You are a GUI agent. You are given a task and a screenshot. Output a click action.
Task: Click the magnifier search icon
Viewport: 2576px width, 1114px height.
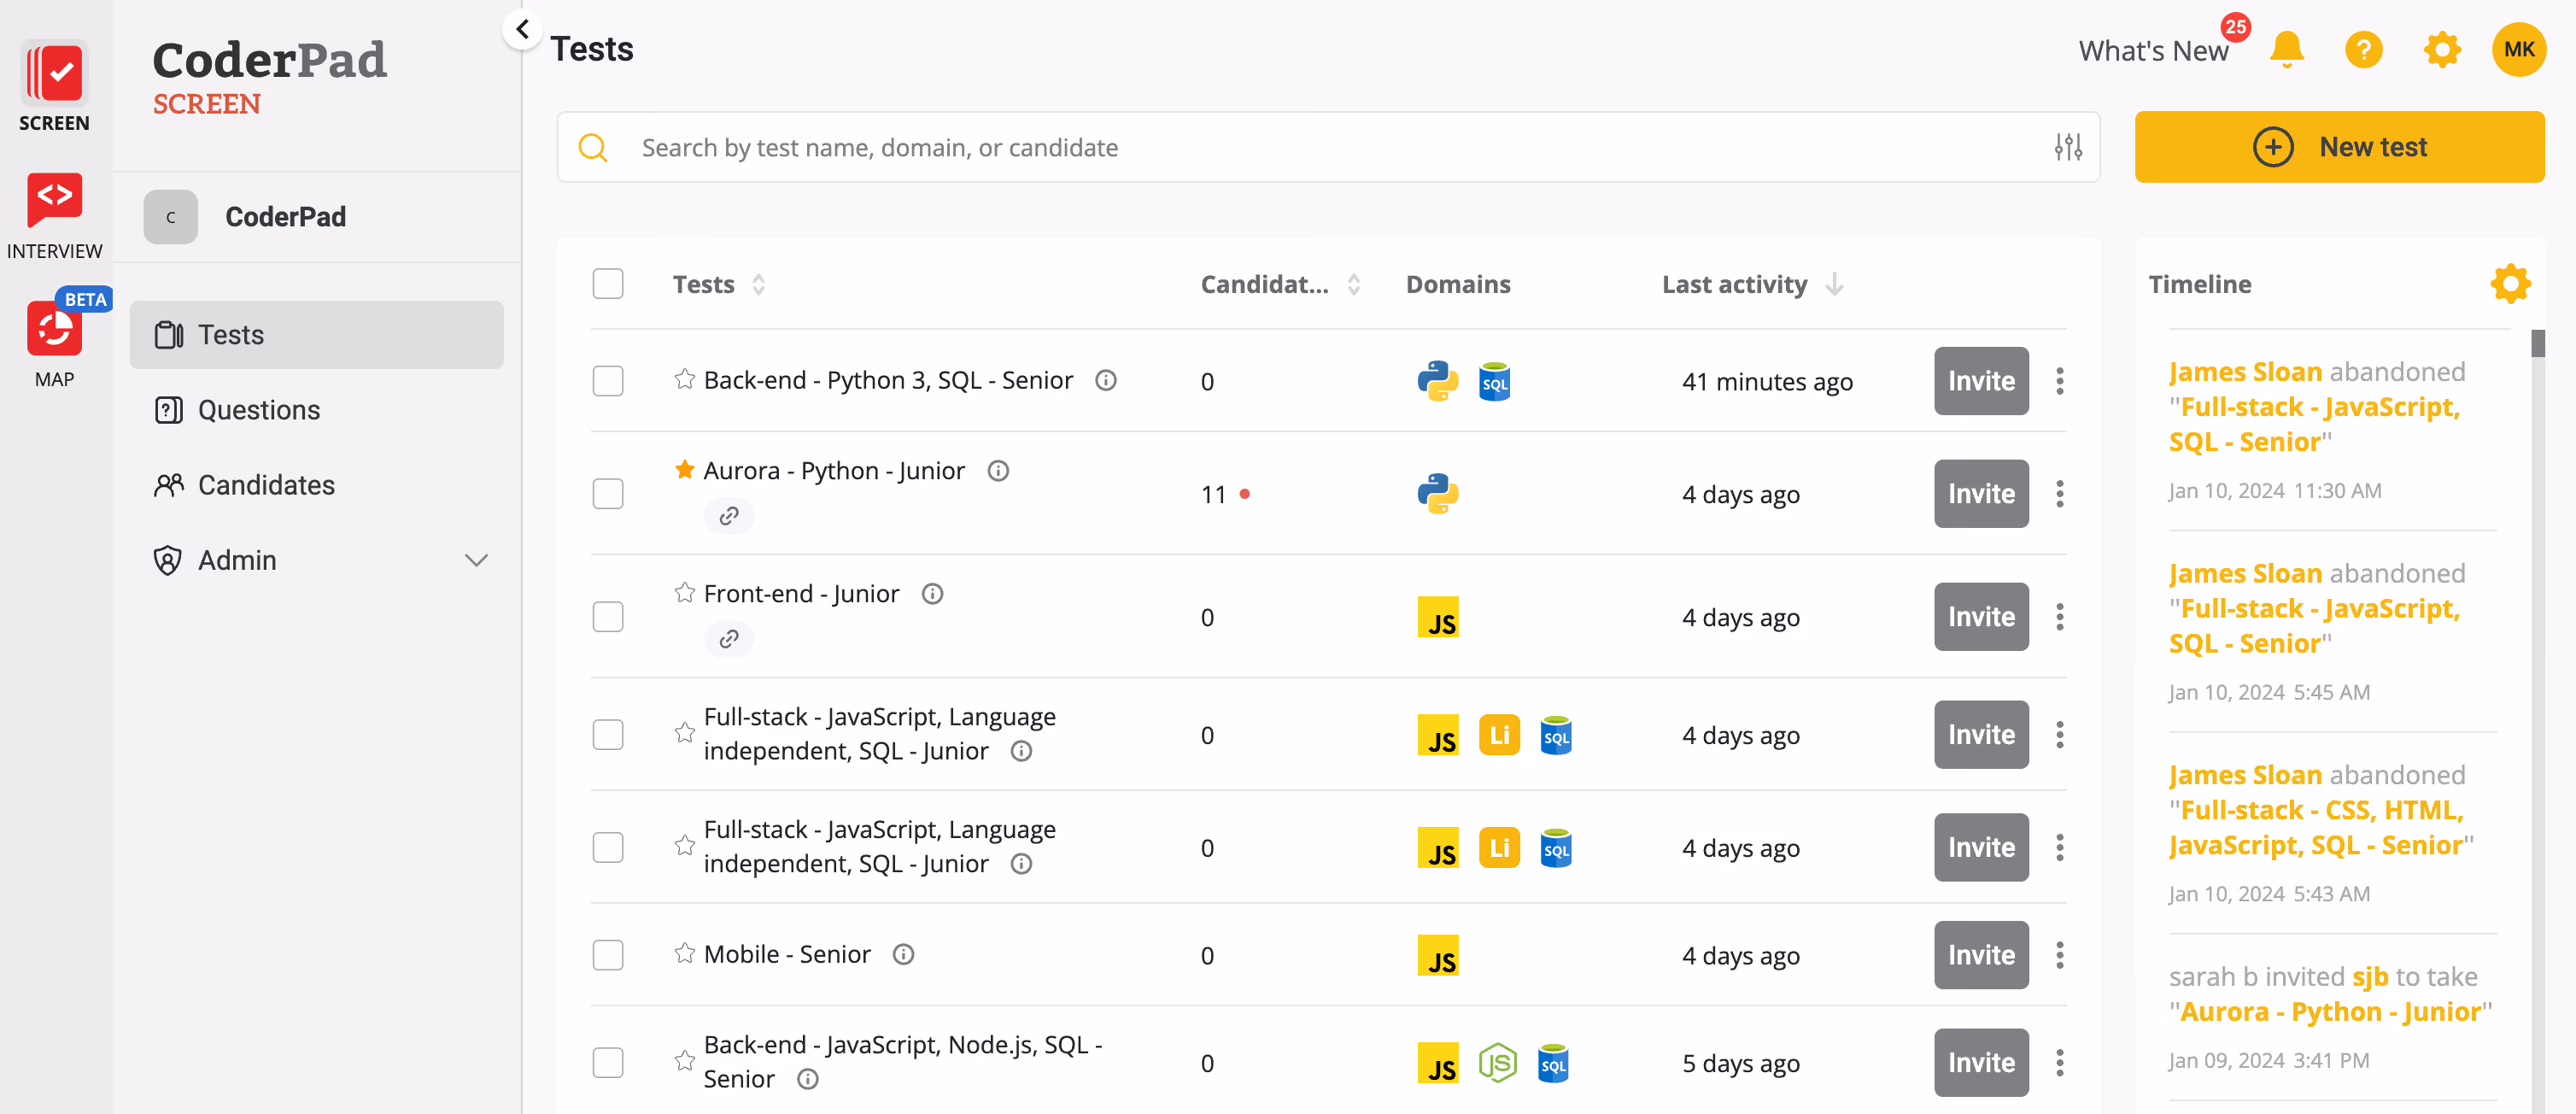pos(593,147)
